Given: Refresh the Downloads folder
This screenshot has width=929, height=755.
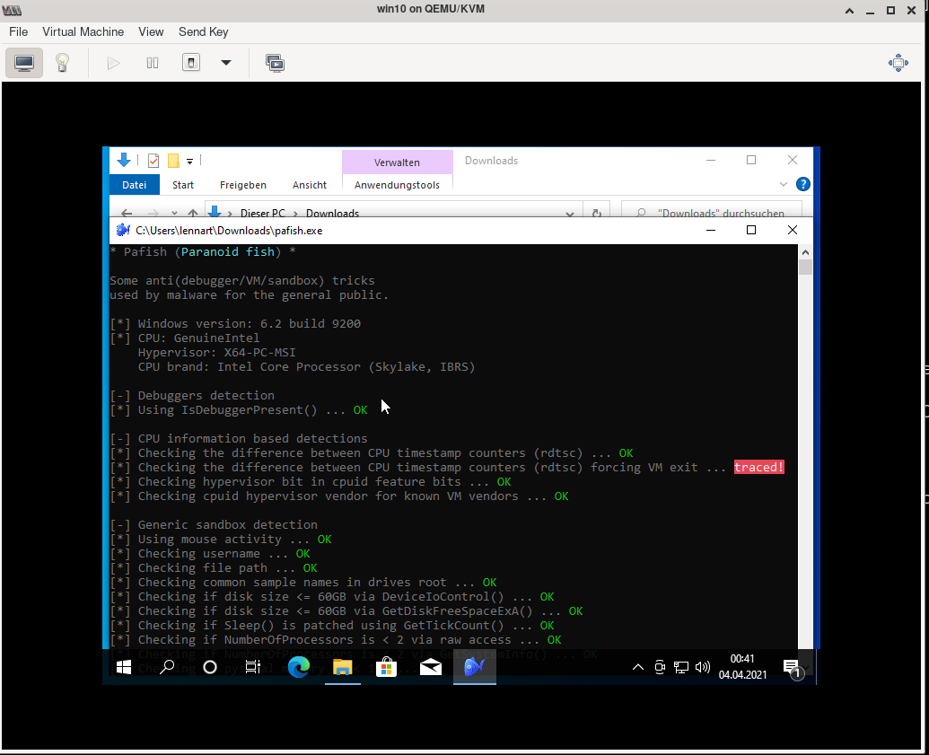Looking at the screenshot, I should (597, 214).
